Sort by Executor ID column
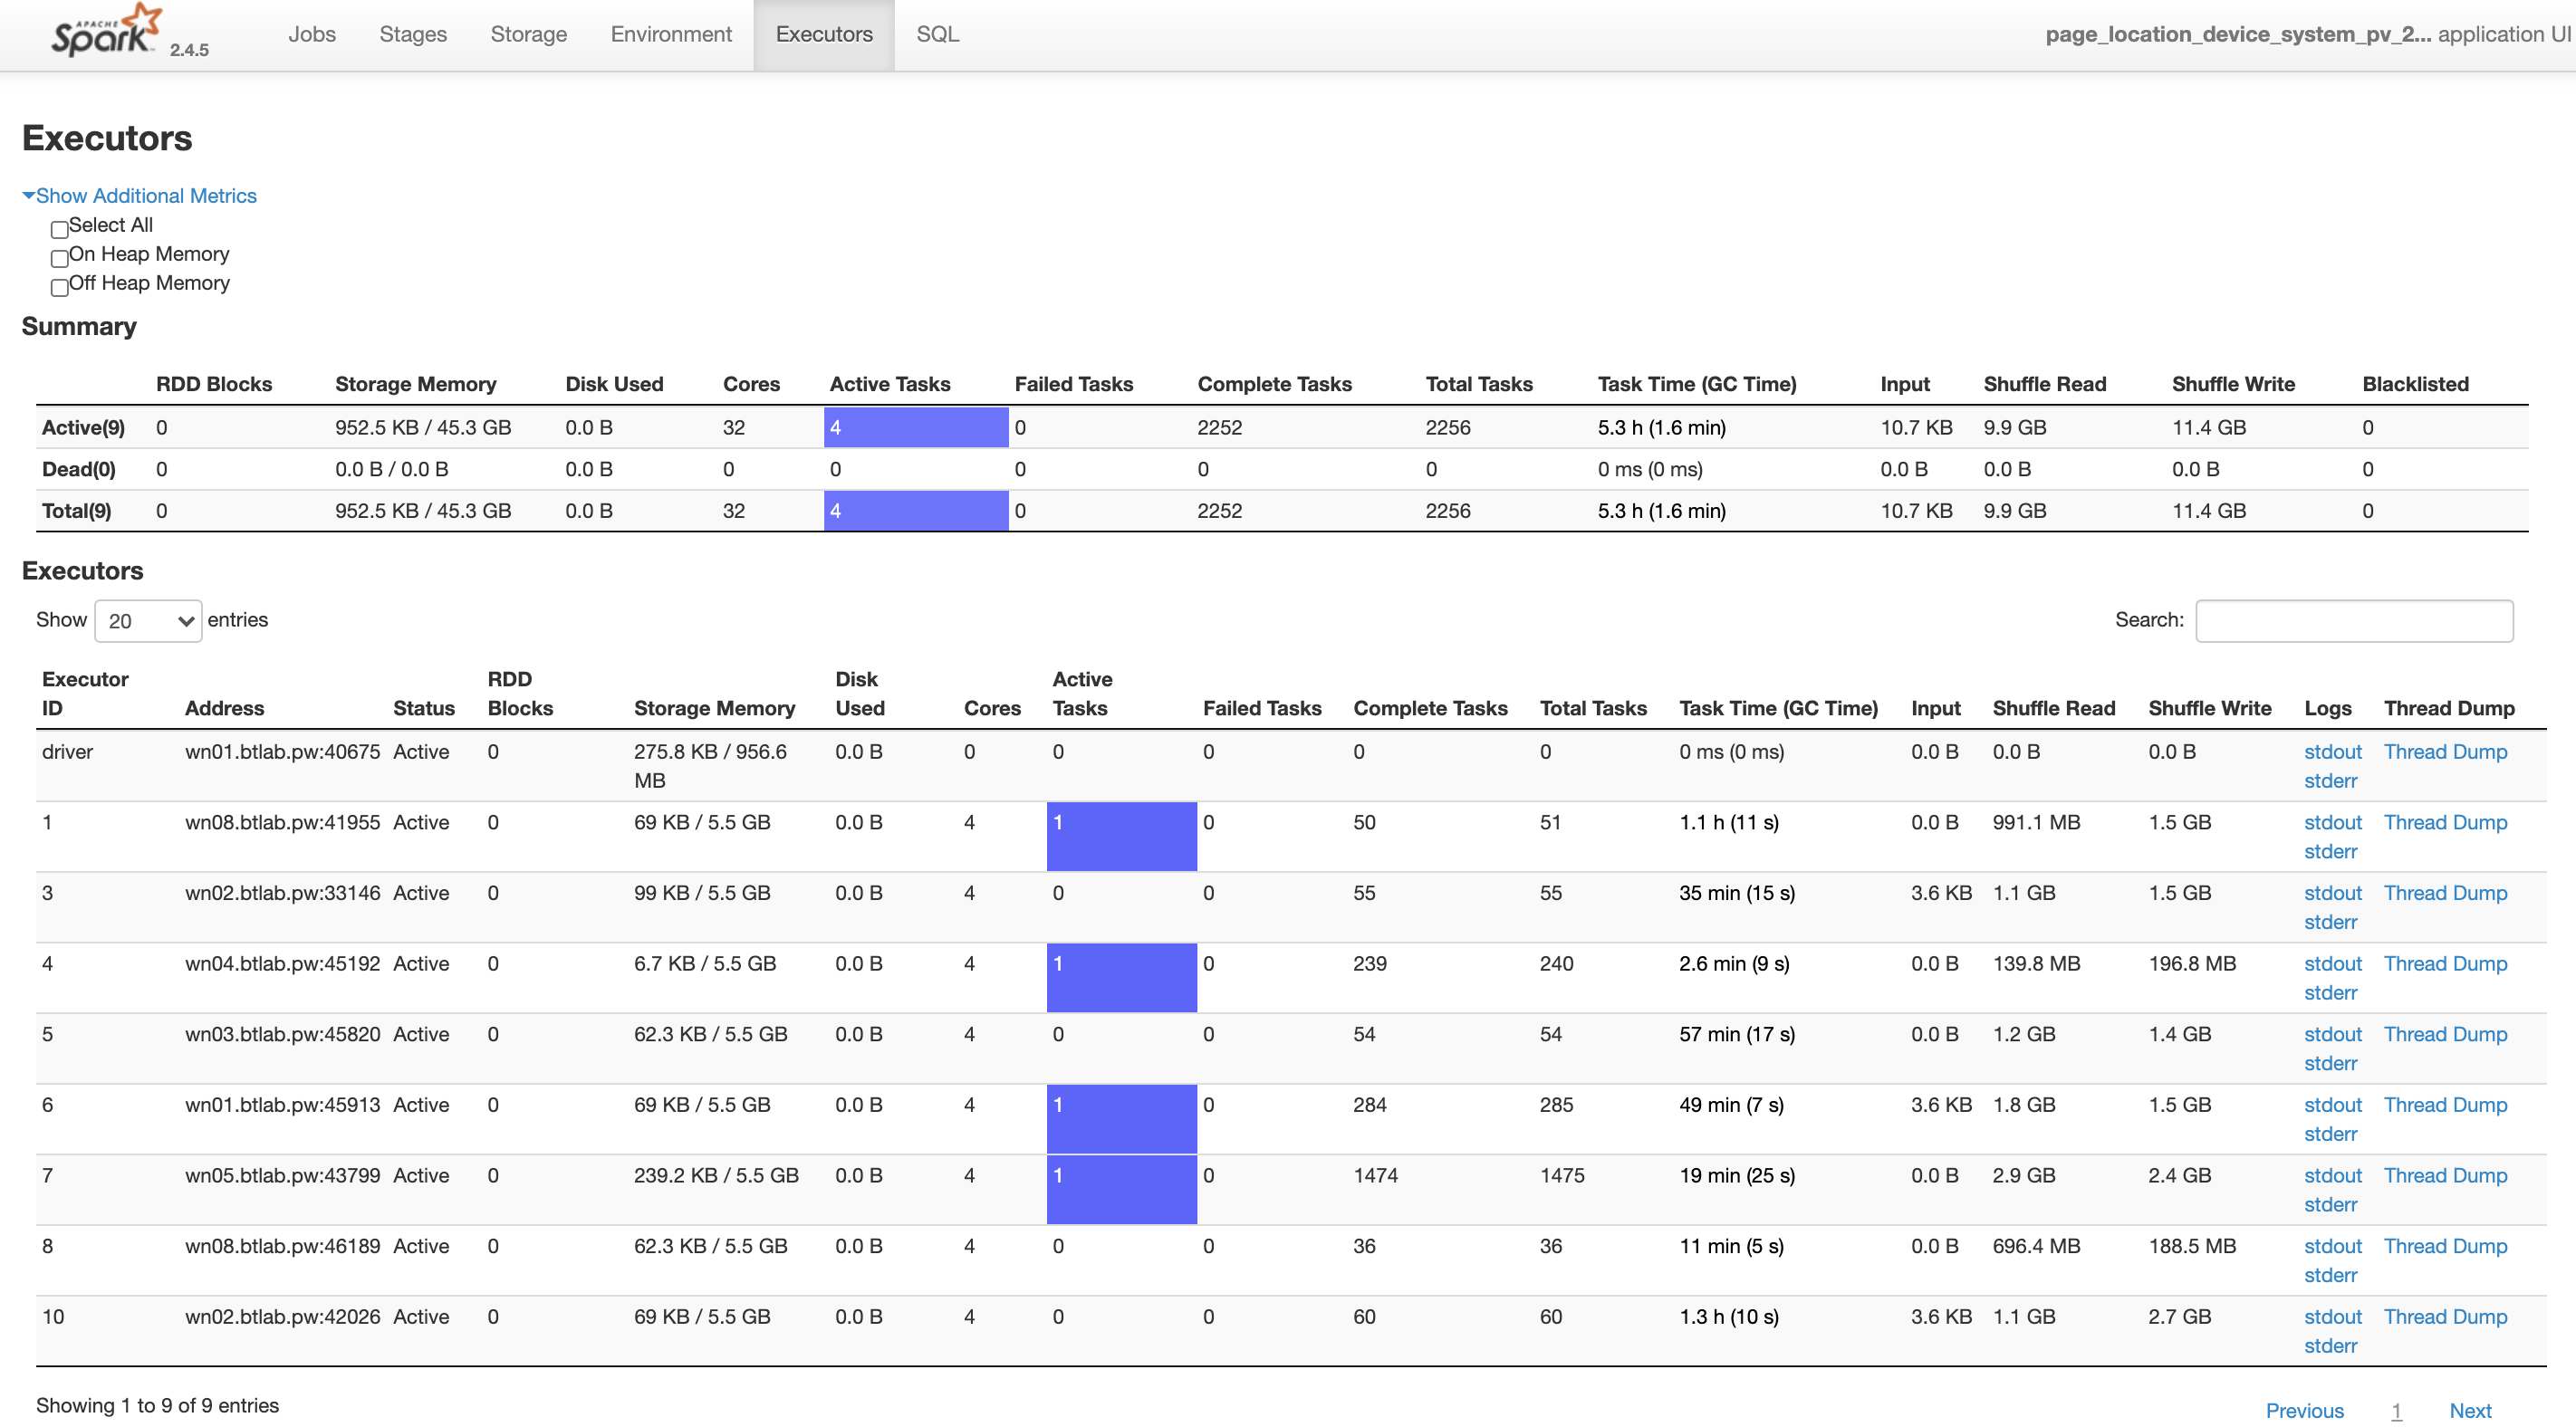Viewport: 2576px width, 1427px height. point(85,694)
